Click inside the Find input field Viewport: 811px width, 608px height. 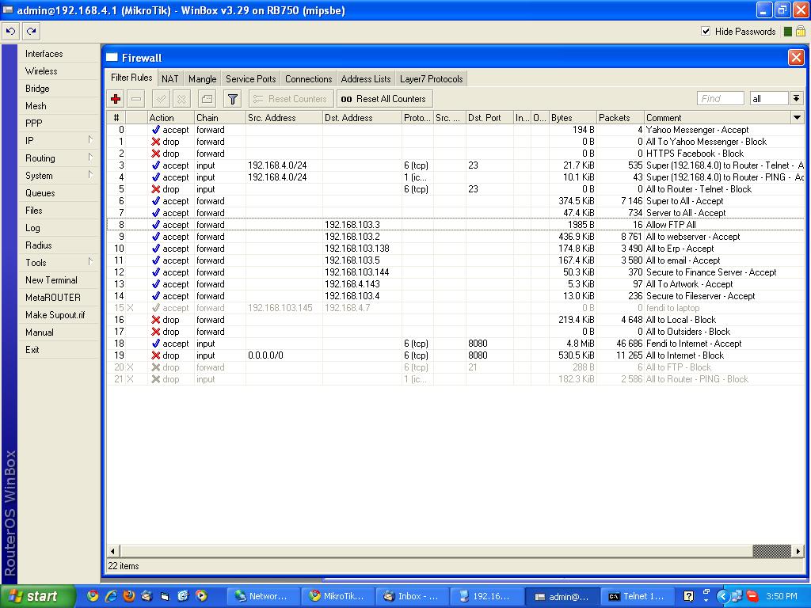719,98
